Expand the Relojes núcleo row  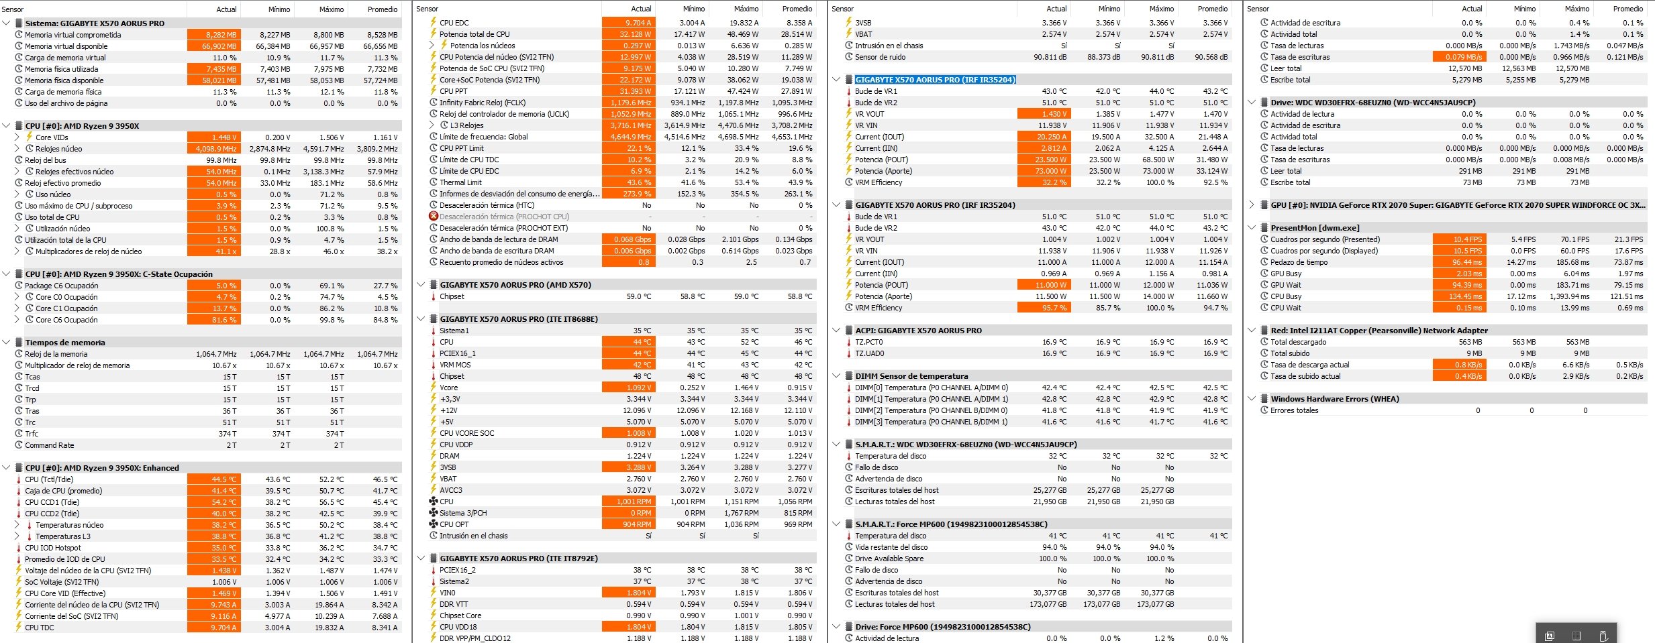click(17, 149)
